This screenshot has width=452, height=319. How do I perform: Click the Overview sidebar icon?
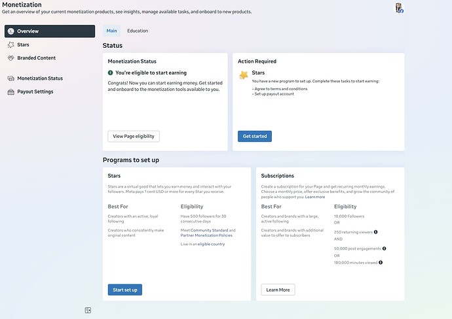click(10, 31)
